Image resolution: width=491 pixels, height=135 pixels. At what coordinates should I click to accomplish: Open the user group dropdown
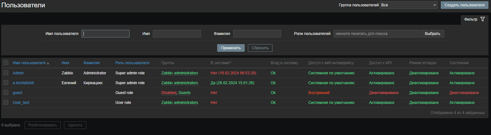tap(408, 5)
